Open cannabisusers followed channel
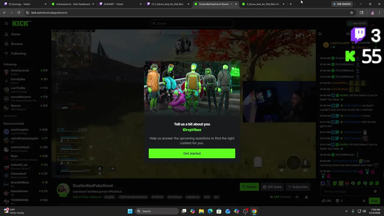The image size is (384, 216). 25,99
